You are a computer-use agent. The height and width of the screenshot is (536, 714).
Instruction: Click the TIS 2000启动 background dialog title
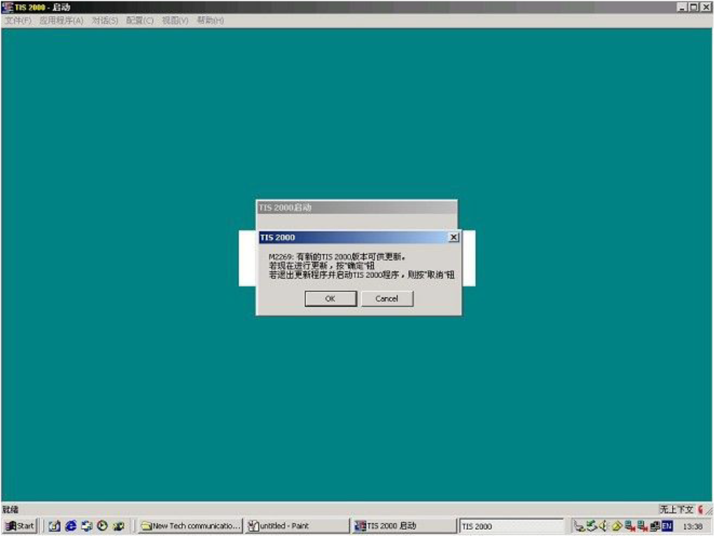point(285,208)
